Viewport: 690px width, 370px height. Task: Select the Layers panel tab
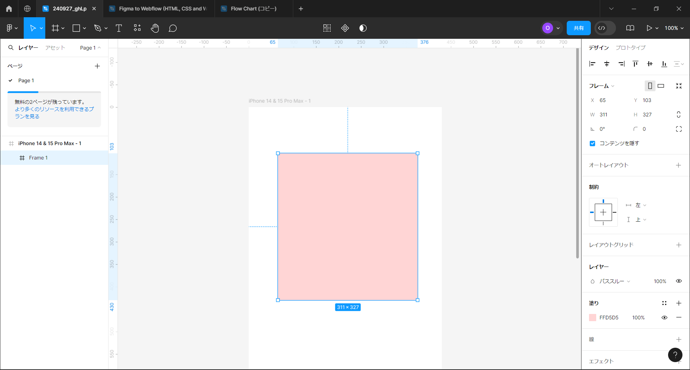pyautogui.click(x=28, y=48)
